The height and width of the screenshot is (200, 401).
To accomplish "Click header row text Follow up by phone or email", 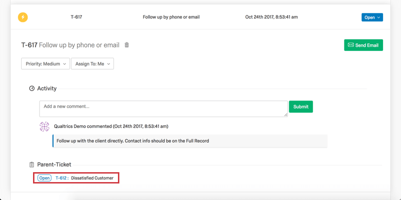I will click(x=171, y=17).
